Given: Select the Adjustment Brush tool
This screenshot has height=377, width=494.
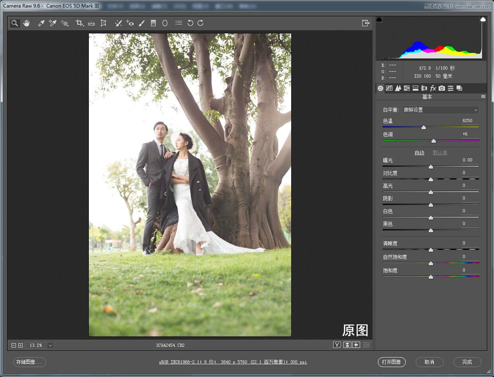Looking at the screenshot, I should 142,23.
